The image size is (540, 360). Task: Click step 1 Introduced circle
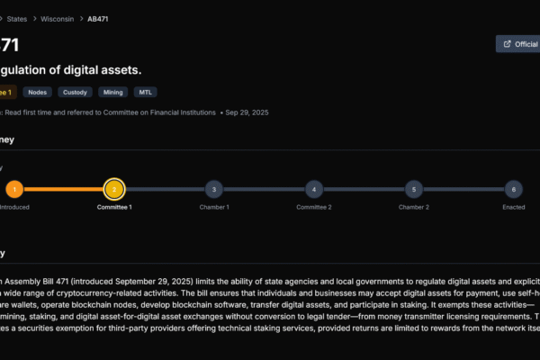point(14,189)
